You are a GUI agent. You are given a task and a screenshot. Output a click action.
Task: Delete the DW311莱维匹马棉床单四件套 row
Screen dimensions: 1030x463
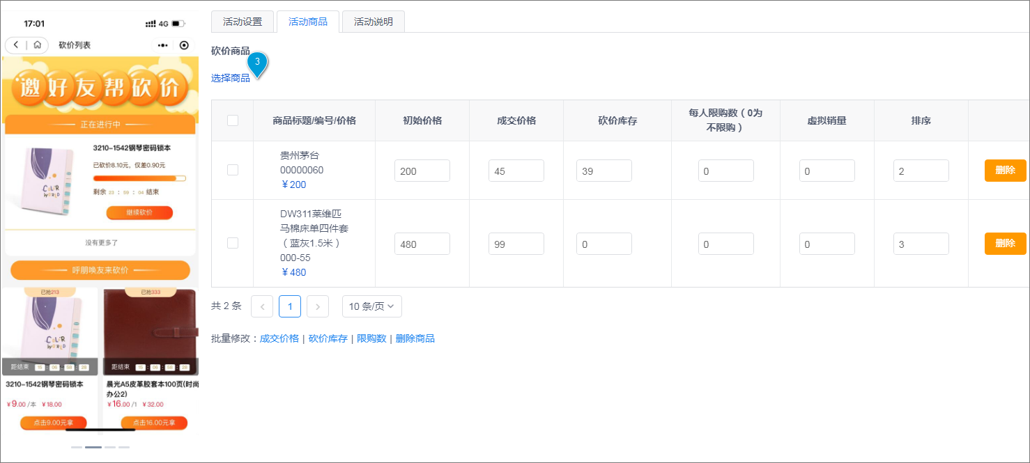click(1006, 243)
